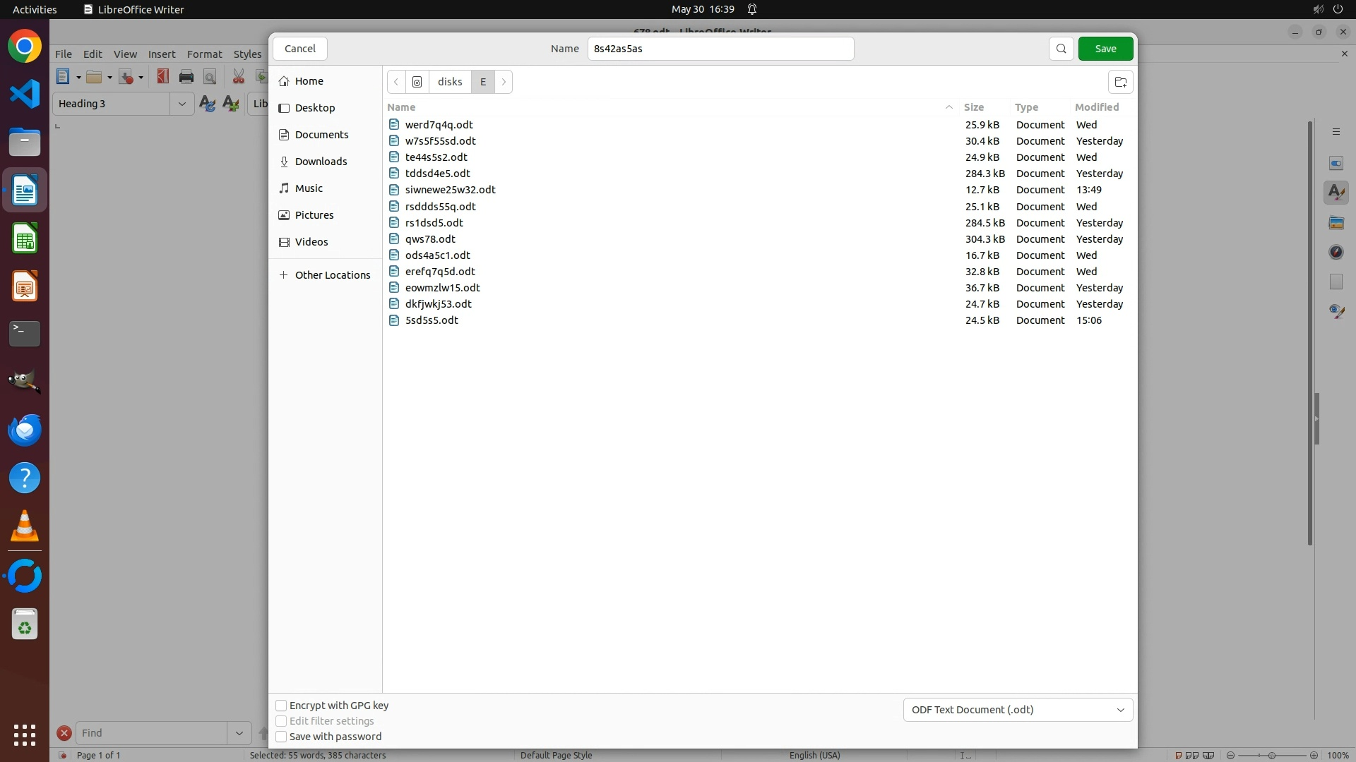Screen dimensions: 1356x762
Task: Click the Print icon in the toolbar
Action: [186, 77]
